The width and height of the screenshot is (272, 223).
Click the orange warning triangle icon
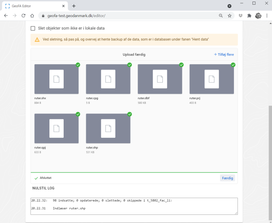point(37,40)
